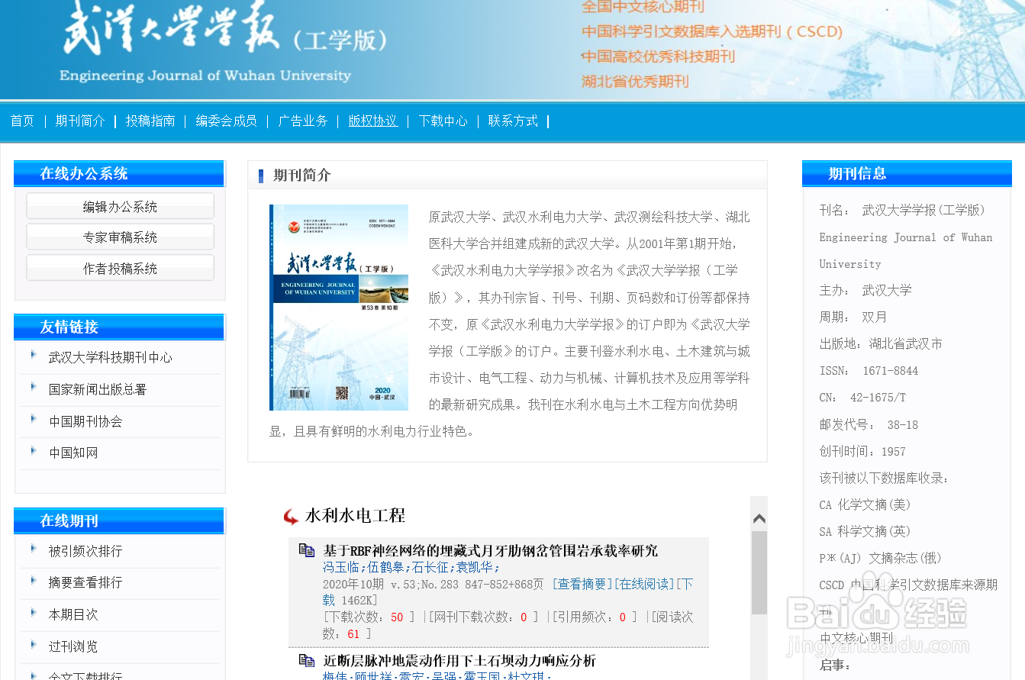Screen dimensions: 1025x680
Task: Open the 被引频次排行 ranking link
Action: pyautogui.click(x=85, y=551)
